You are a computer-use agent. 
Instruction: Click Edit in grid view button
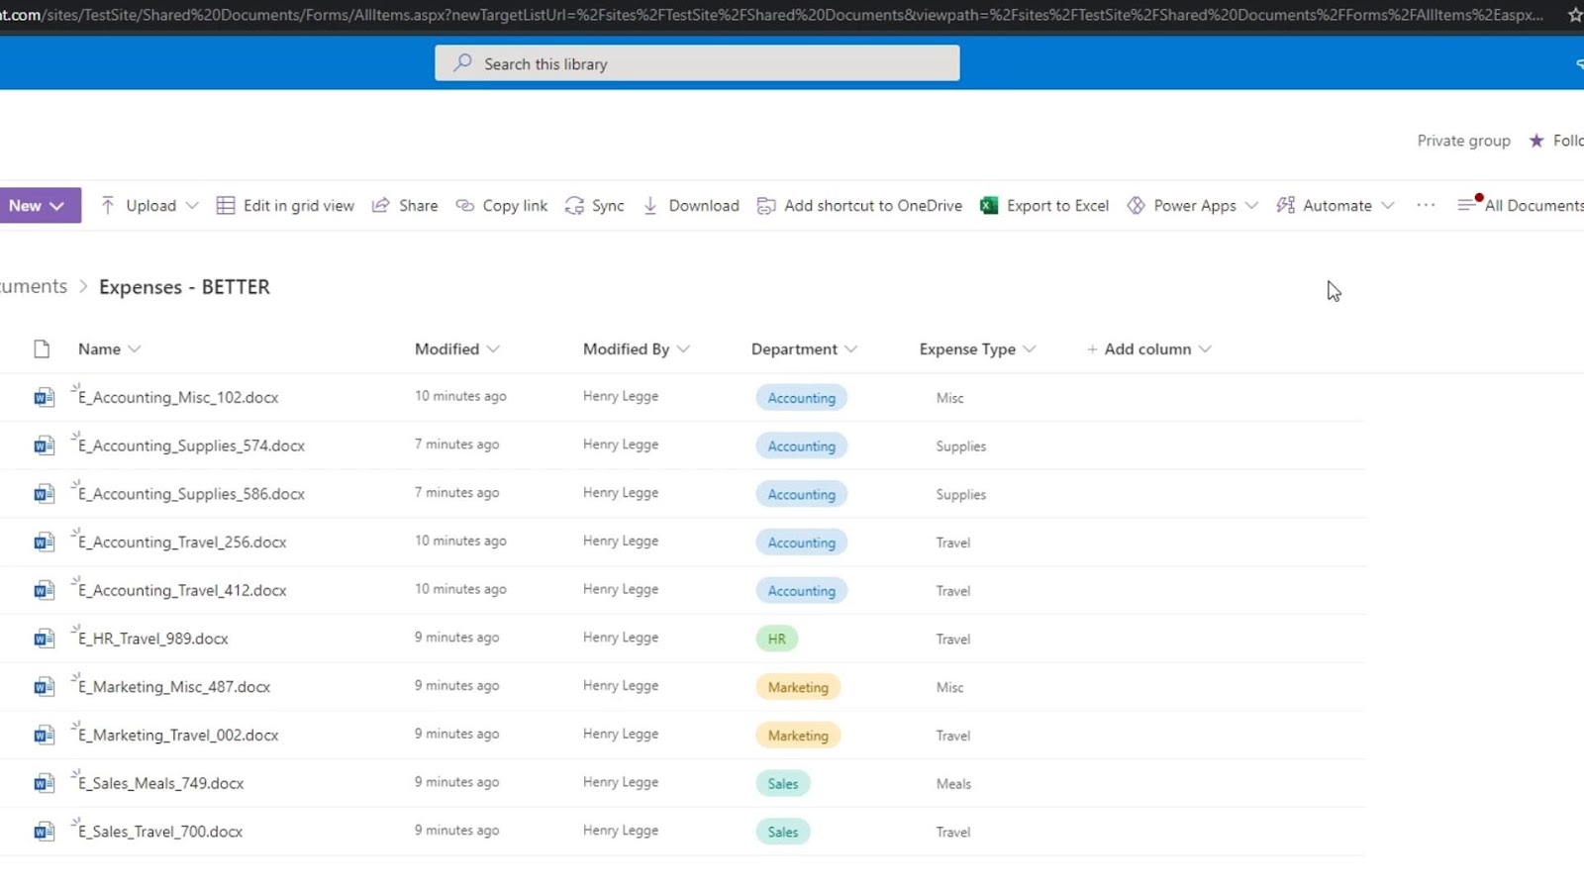285,205
